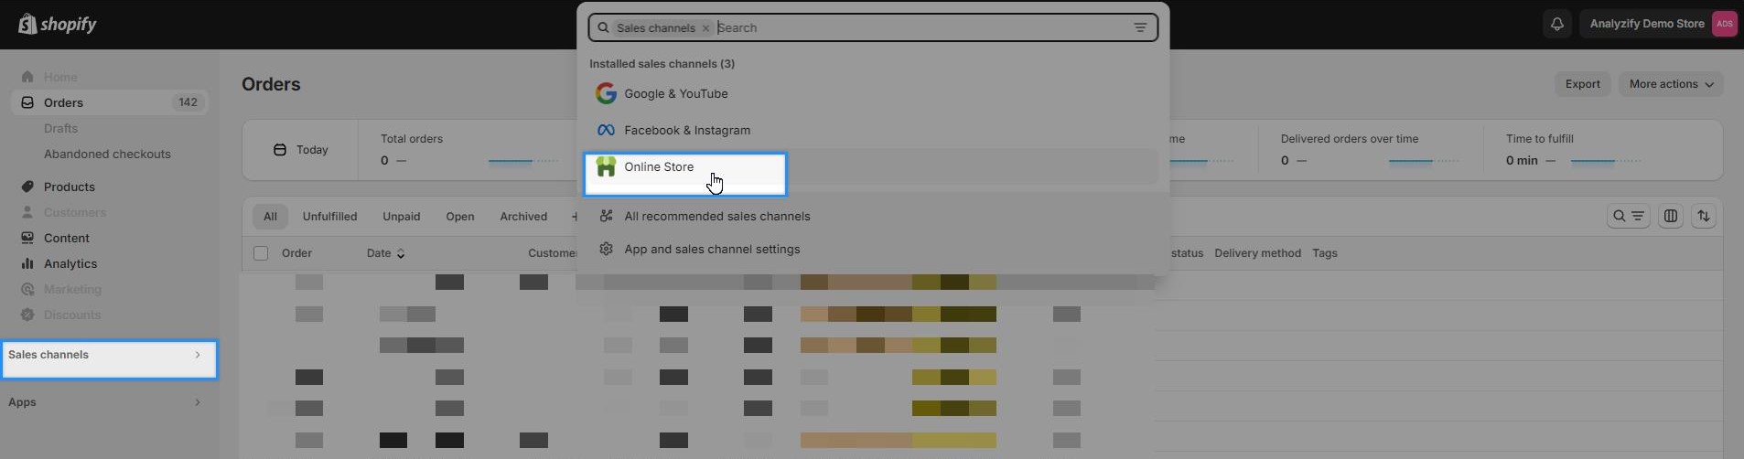Open Abandoned checkouts
This screenshot has width=1744, height=459.
coord(107,154)
